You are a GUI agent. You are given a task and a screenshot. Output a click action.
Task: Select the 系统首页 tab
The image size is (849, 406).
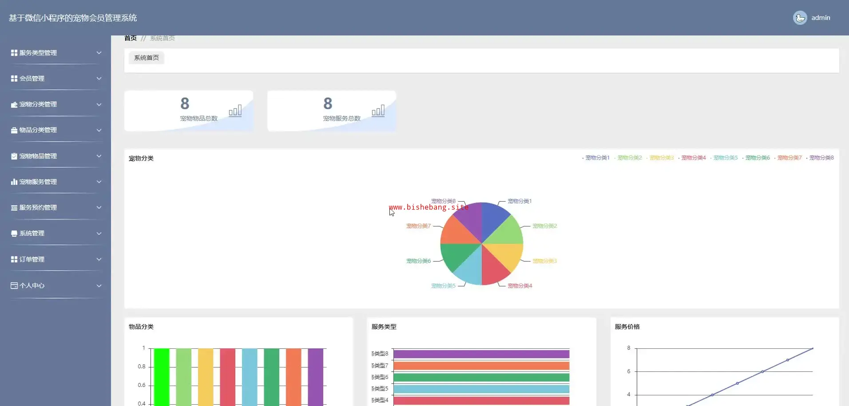tap(147, 58)
